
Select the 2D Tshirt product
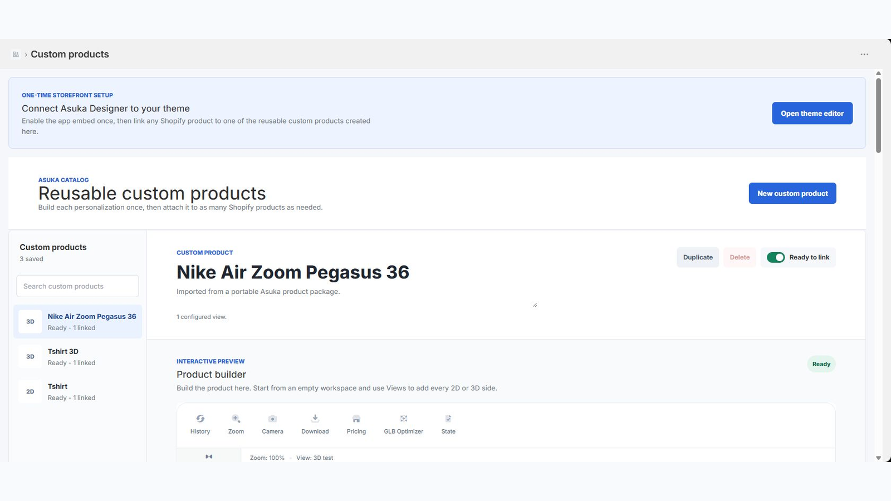[77, 392]
